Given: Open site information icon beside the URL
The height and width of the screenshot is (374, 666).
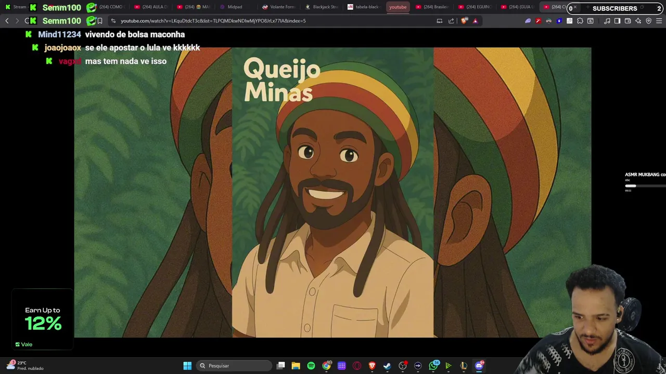Looking at the screenshot, I should pyautogui.click(x=113, y=21).
